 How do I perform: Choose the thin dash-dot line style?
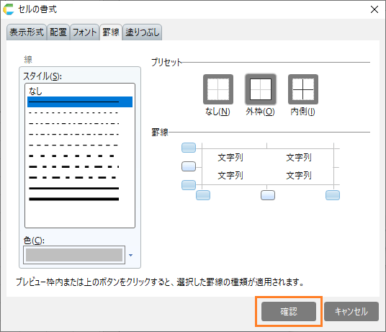[80, 135]
